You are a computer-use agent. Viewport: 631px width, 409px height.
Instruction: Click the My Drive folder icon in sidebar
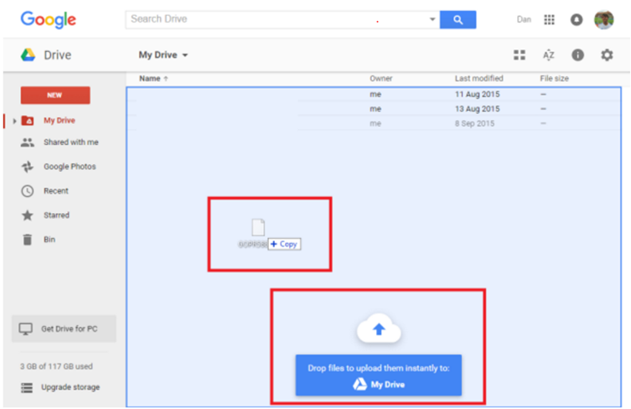28,121
